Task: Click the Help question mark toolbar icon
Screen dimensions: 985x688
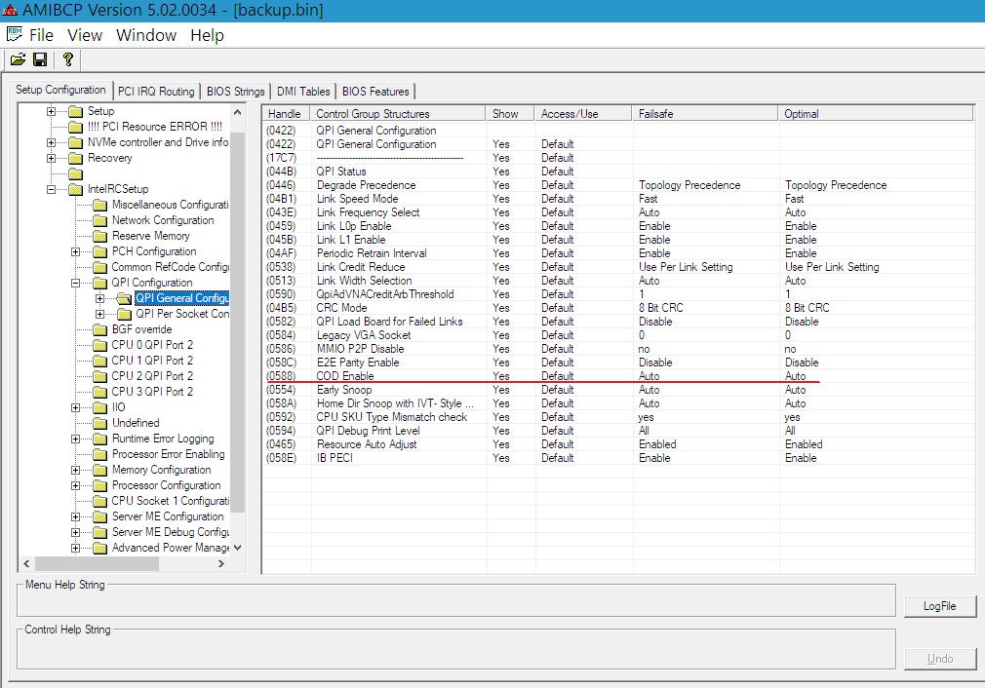Action: [x=68, y=59]
